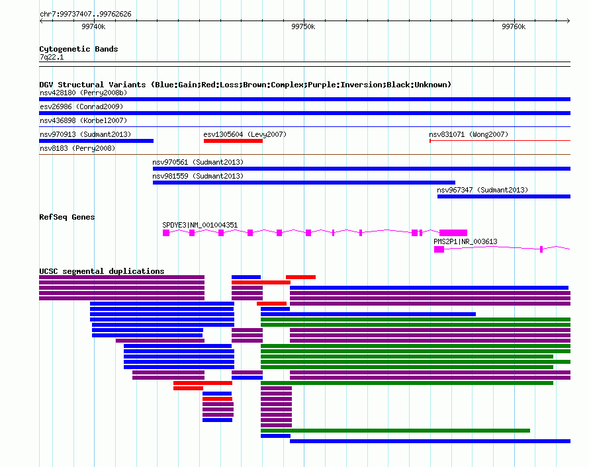Open the Cytogenetic Bands track title

[x=79, y=49]
